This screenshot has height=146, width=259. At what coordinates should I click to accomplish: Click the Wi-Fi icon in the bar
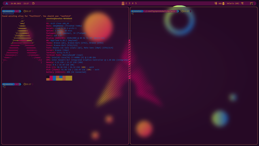242,3
